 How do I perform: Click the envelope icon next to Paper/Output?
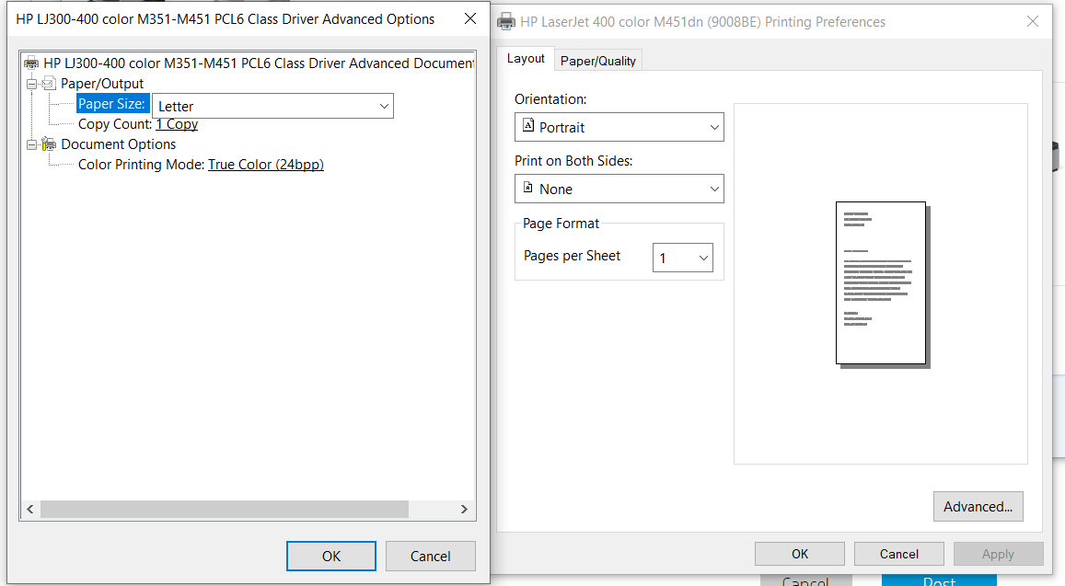click(48, 83)
